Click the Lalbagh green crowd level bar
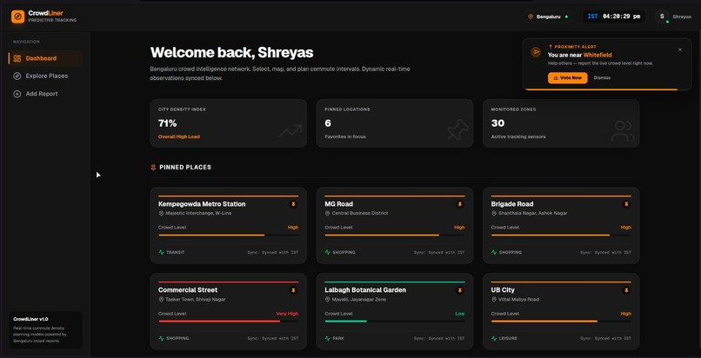This screenshot has height=358, width=701. (x=394, y=322)
